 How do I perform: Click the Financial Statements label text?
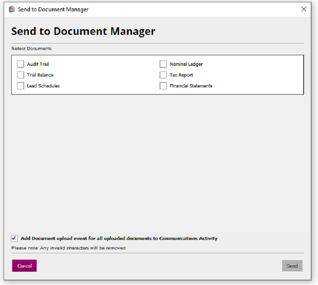click(x=191, y=86)
